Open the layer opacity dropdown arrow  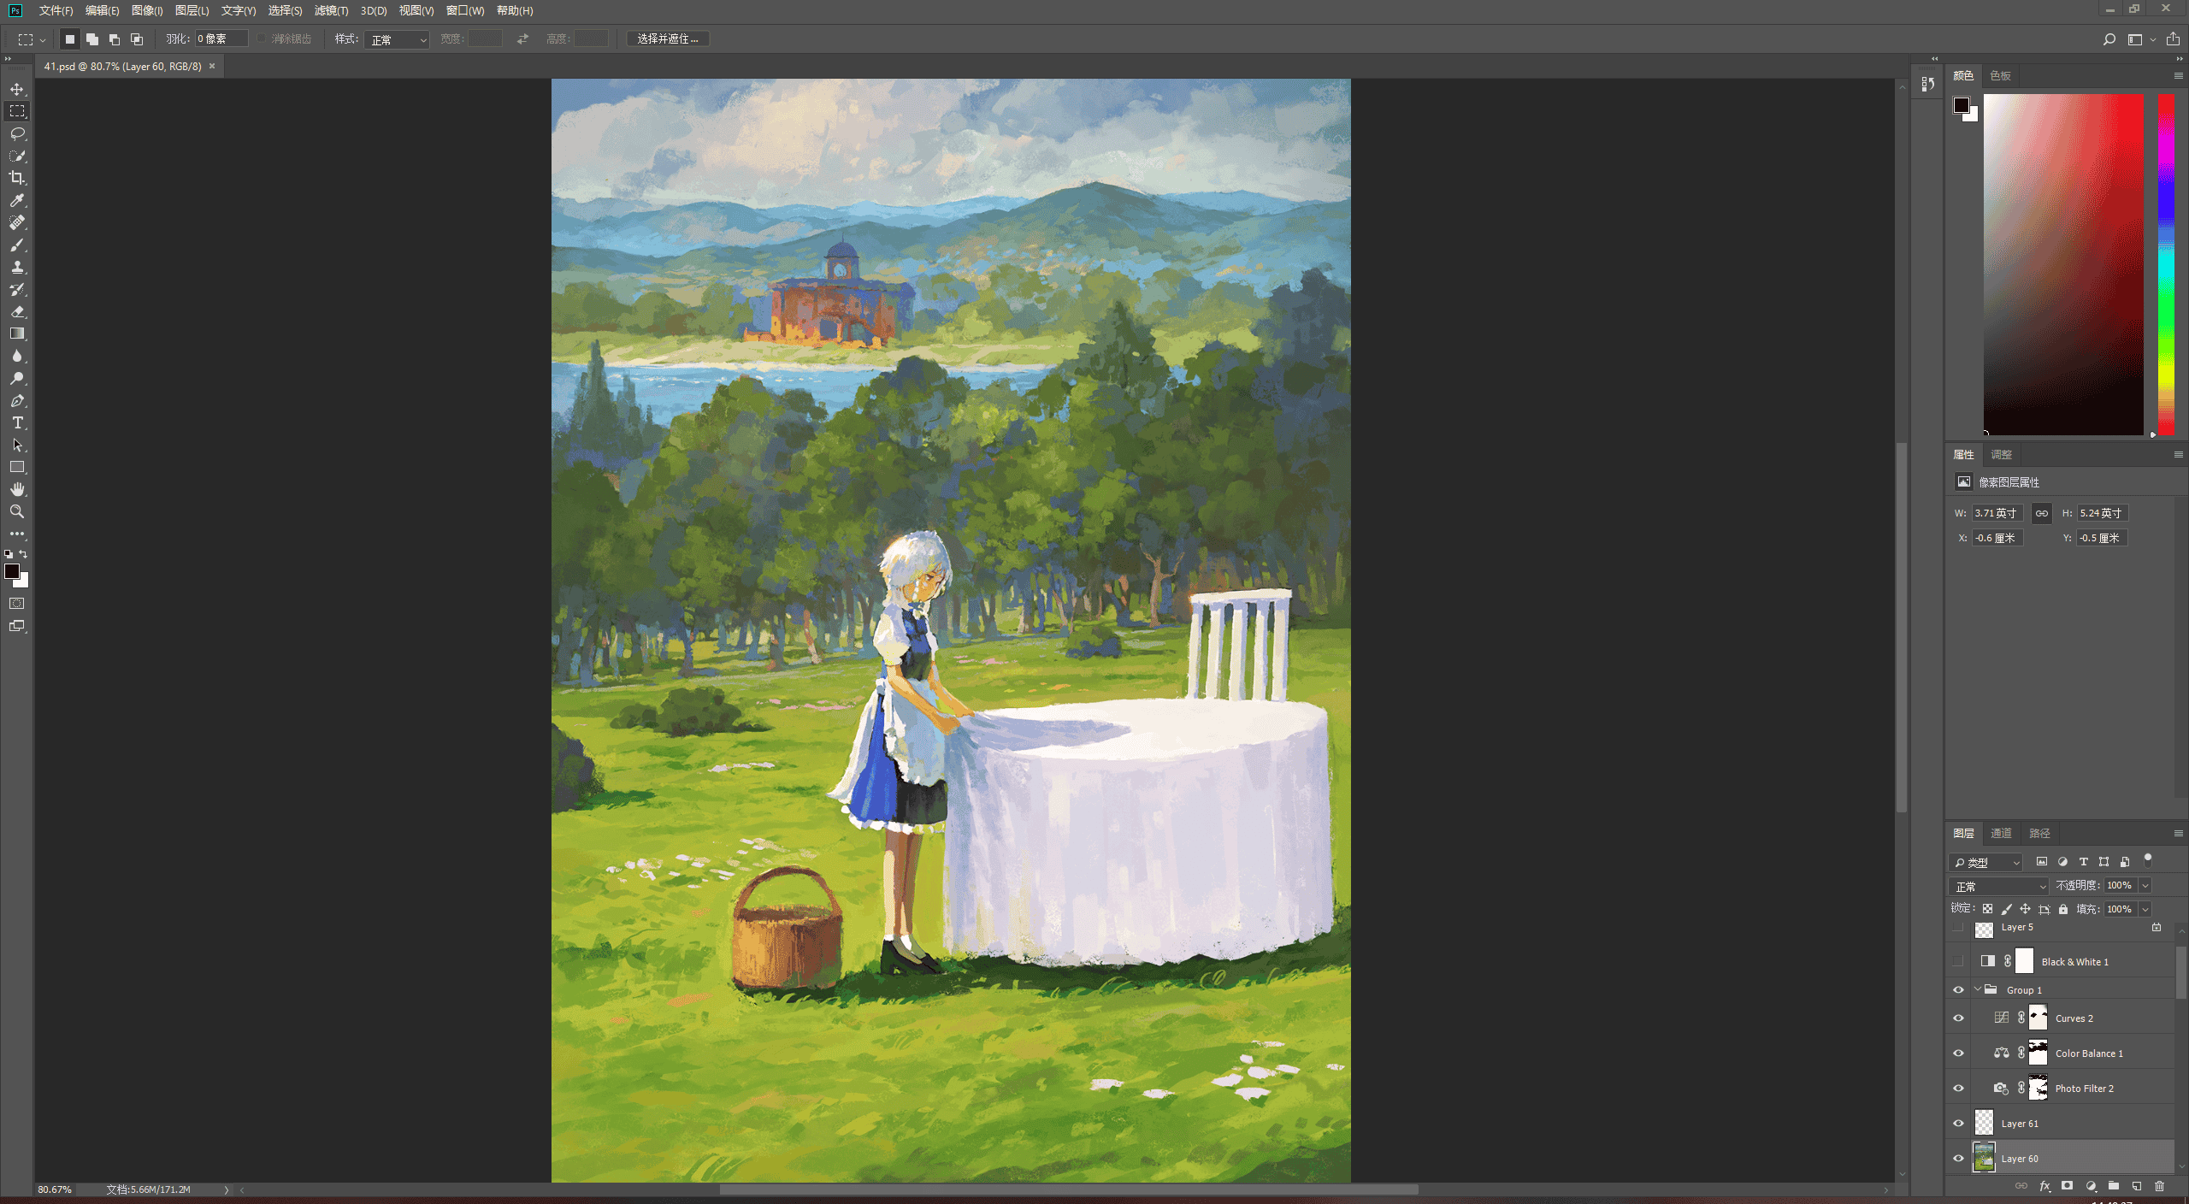click(x=2145, y=886)
